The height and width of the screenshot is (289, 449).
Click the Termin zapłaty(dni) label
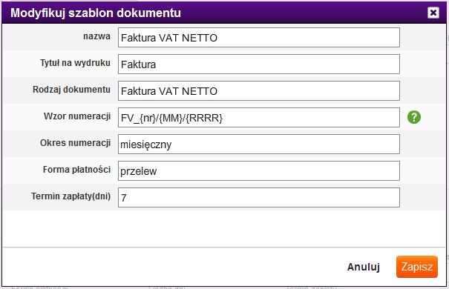(x=71, y=196)
